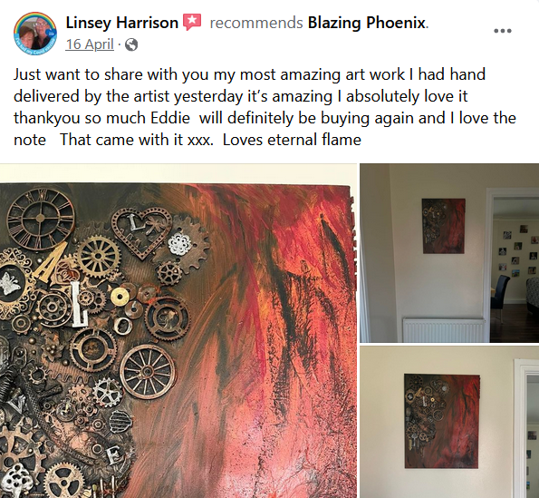Click the review text mentioning Eddie
The image size is (539, 498).
click(265, 107)
